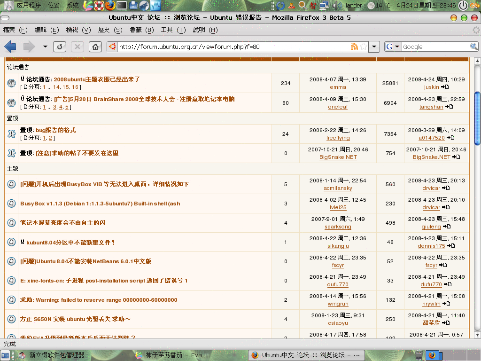Click sticky icon beside bug报告的格式
Viewport: 481px width, 361px height.
tap(11, 134)
